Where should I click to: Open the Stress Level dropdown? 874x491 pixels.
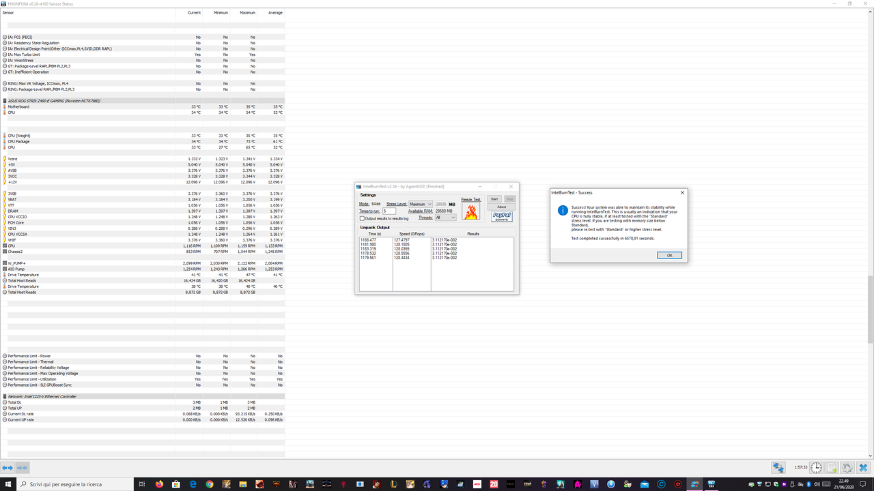click(x=421, y=204)
